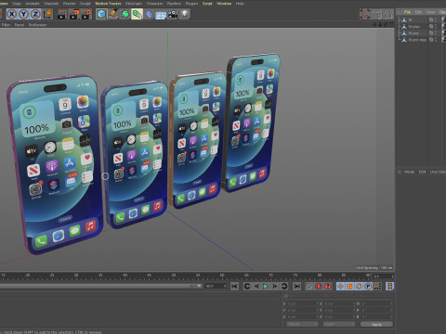Select the 14 pro max object
Image resolution: width=446 pixels, height=334 pixels.
[417, 40]
